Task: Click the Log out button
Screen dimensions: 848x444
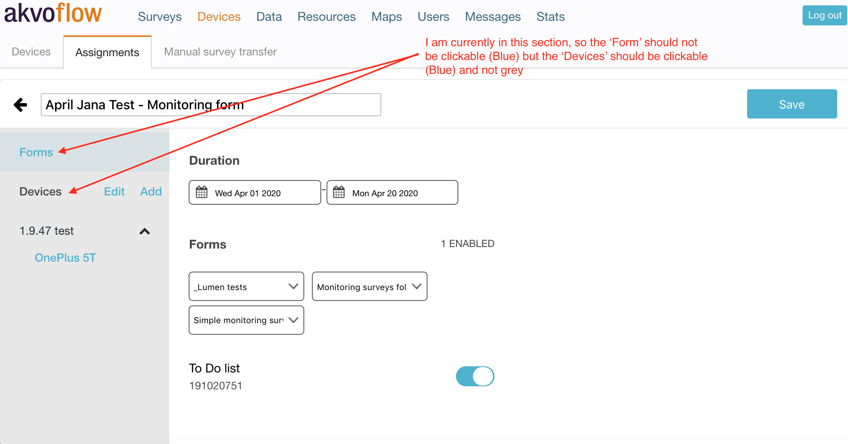Action: click(824, 15)
